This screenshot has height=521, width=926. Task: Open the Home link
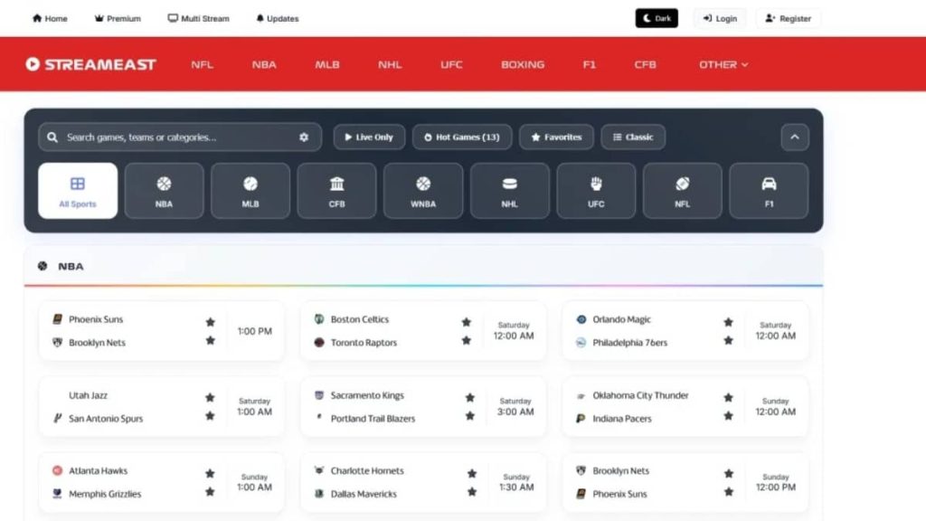(50, 18)
